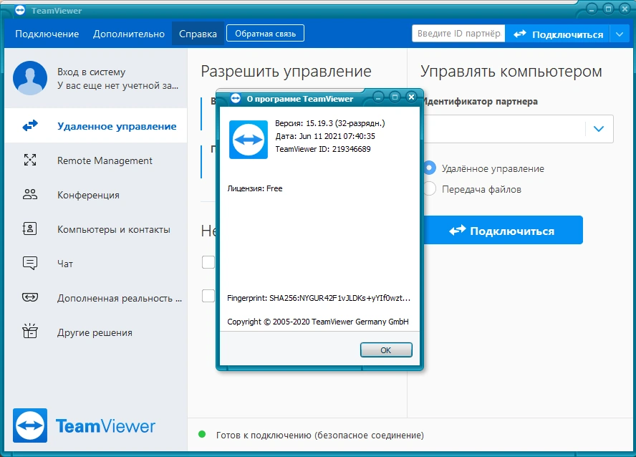
Task: Click the green connection status indicator
Action: (202, 435)
